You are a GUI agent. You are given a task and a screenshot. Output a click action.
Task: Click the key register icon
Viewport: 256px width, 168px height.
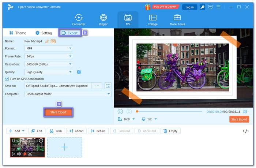[202, 7]
